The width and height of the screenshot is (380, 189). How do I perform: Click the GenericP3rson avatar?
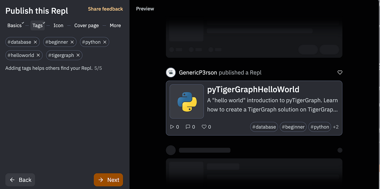pyautogui.click(x=171, y=72)
